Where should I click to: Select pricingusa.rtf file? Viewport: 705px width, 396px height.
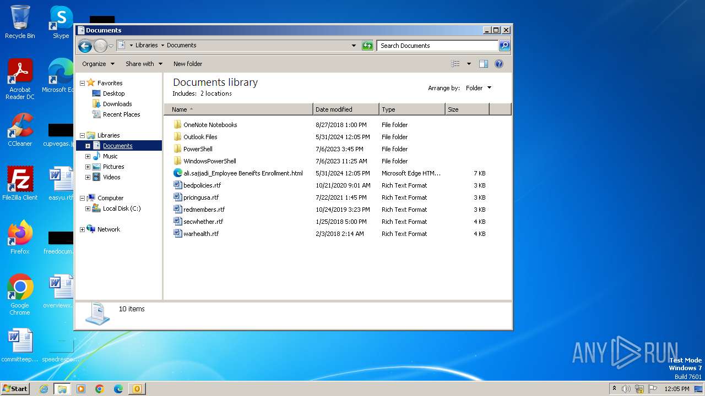pyautogui.click(x=201, y=197)
